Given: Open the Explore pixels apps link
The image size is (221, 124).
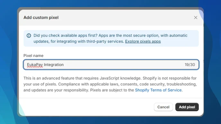Looking at the screenshot, I should click(143, 41).
